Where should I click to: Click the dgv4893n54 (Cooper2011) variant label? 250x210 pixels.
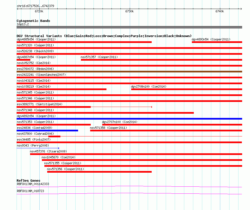pos(211,39)
